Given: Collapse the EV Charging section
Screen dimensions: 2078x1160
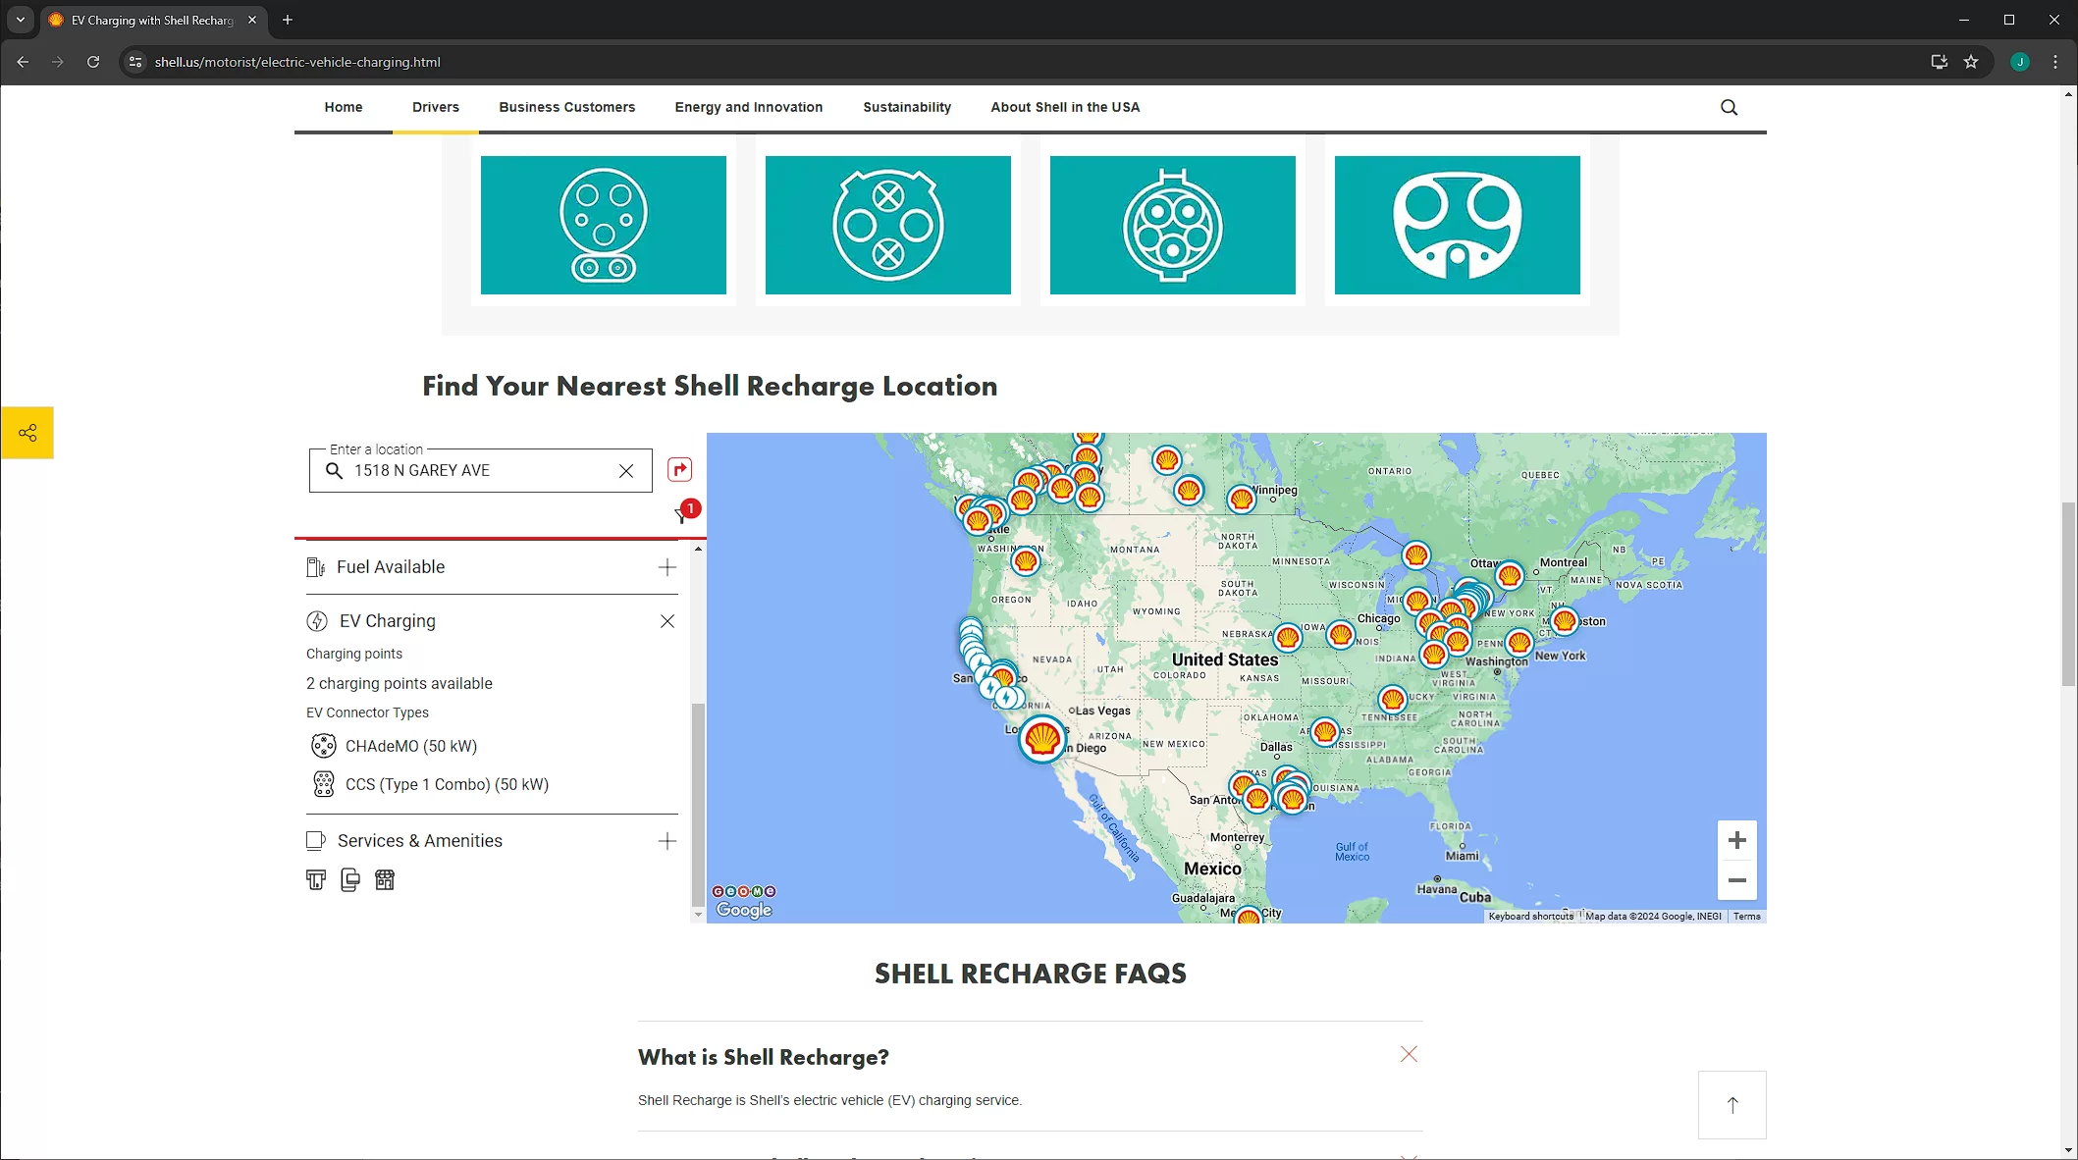Looking at the screenshot, I should [x=667, y=621].
